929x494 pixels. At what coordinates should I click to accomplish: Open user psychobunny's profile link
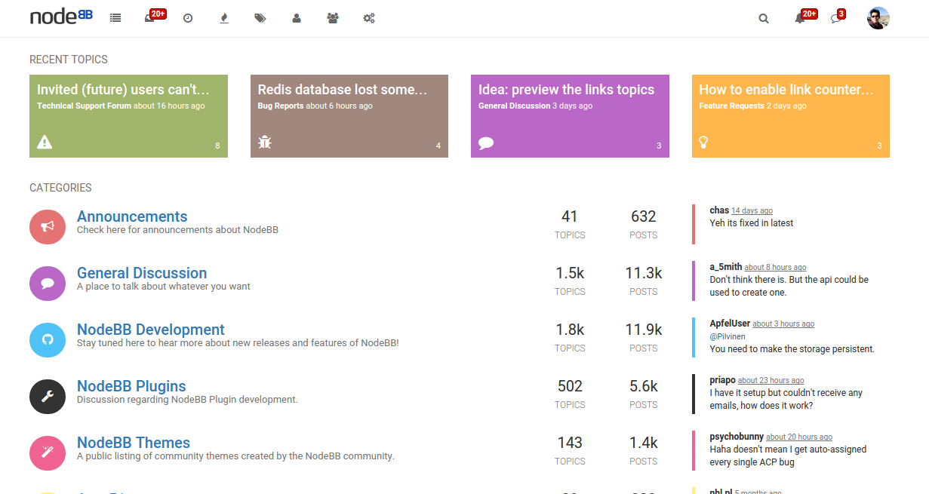[x=737, y=437]
